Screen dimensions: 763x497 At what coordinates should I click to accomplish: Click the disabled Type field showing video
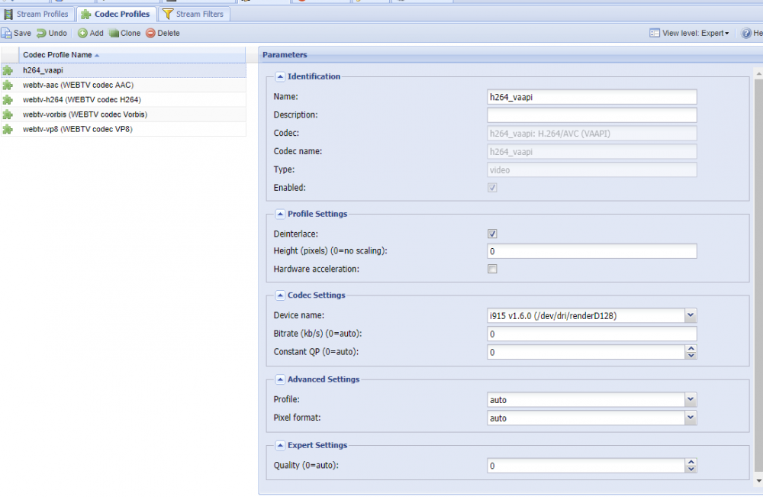592,170
